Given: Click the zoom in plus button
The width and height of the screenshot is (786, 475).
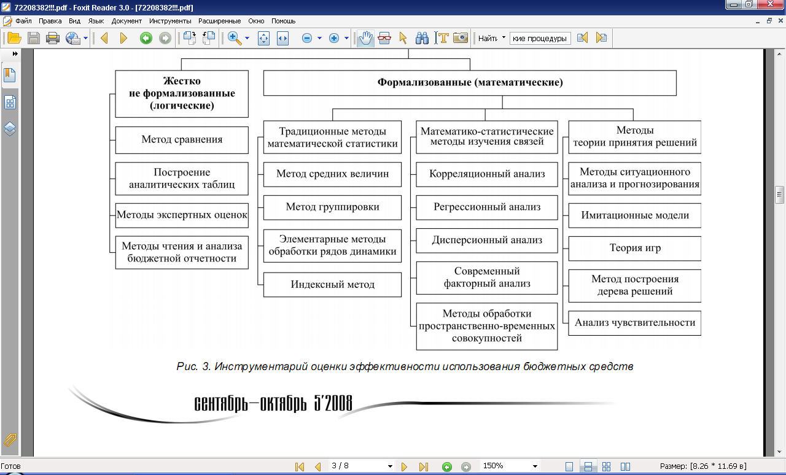Looking at the screenshot, I should coord(334,38).
